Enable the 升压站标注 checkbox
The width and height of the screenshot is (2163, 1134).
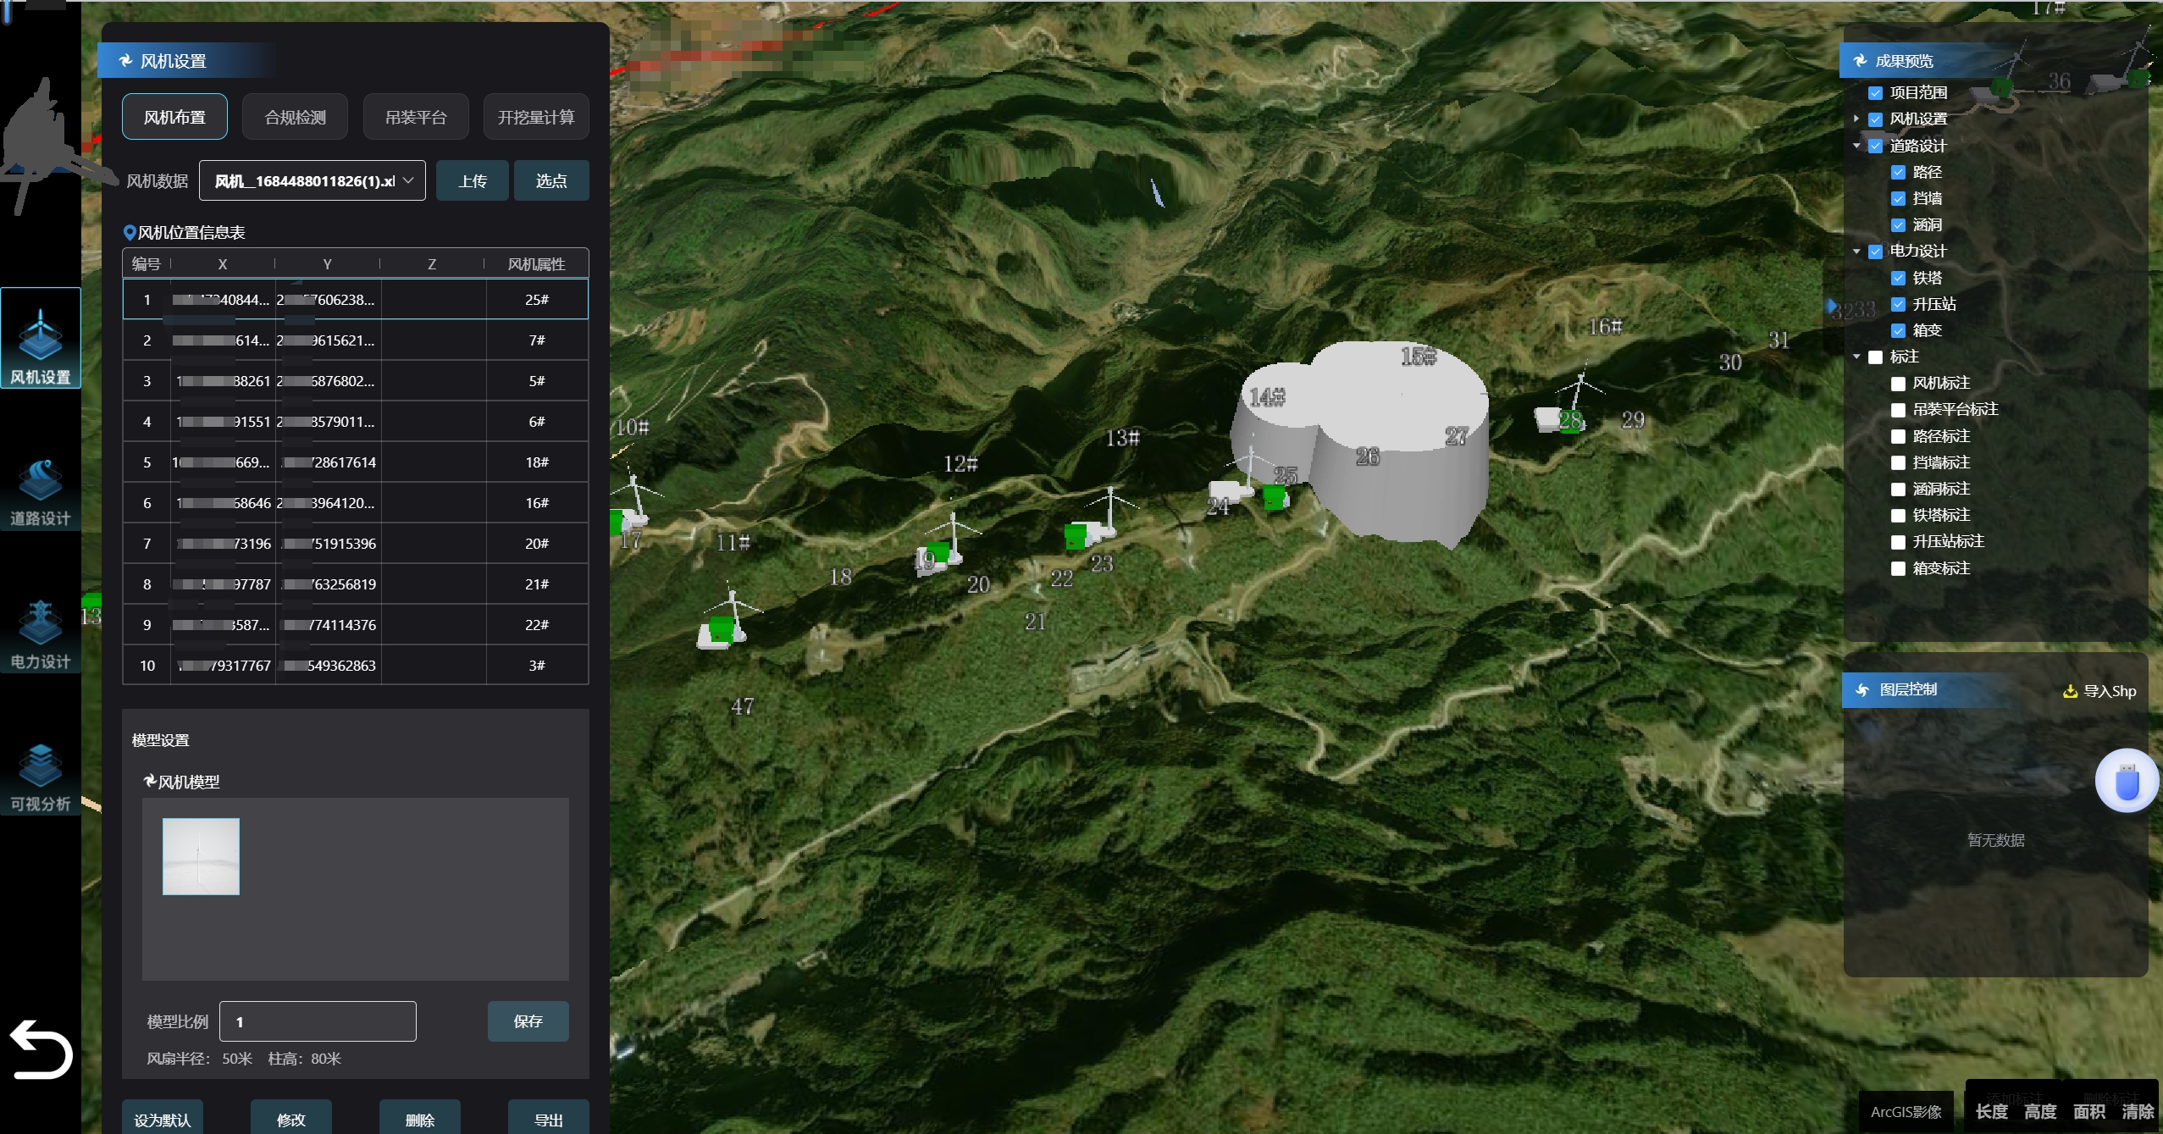click(1898, 542)
